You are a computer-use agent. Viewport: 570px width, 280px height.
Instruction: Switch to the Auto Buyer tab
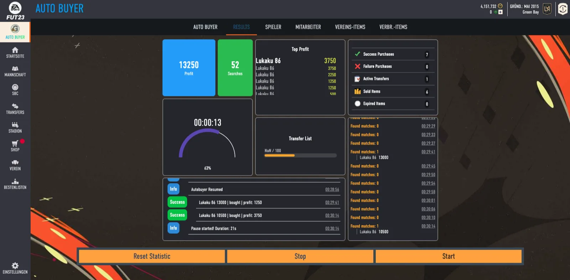pyautogui.click(x=205, y=27)
